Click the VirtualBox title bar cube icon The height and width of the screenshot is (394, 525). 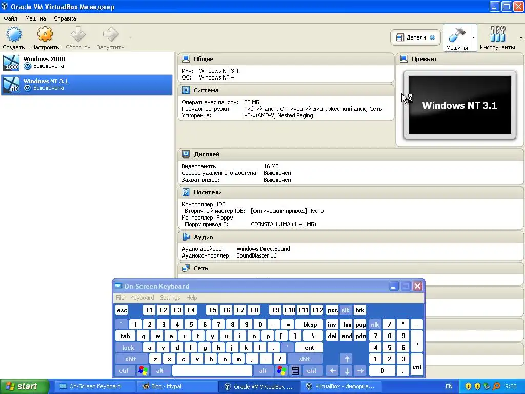[x=5, y=6]
